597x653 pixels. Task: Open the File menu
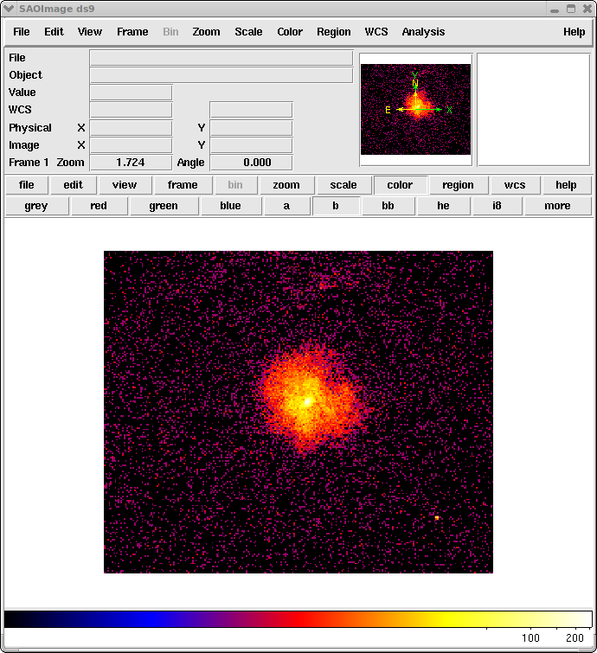click(22, 32)
